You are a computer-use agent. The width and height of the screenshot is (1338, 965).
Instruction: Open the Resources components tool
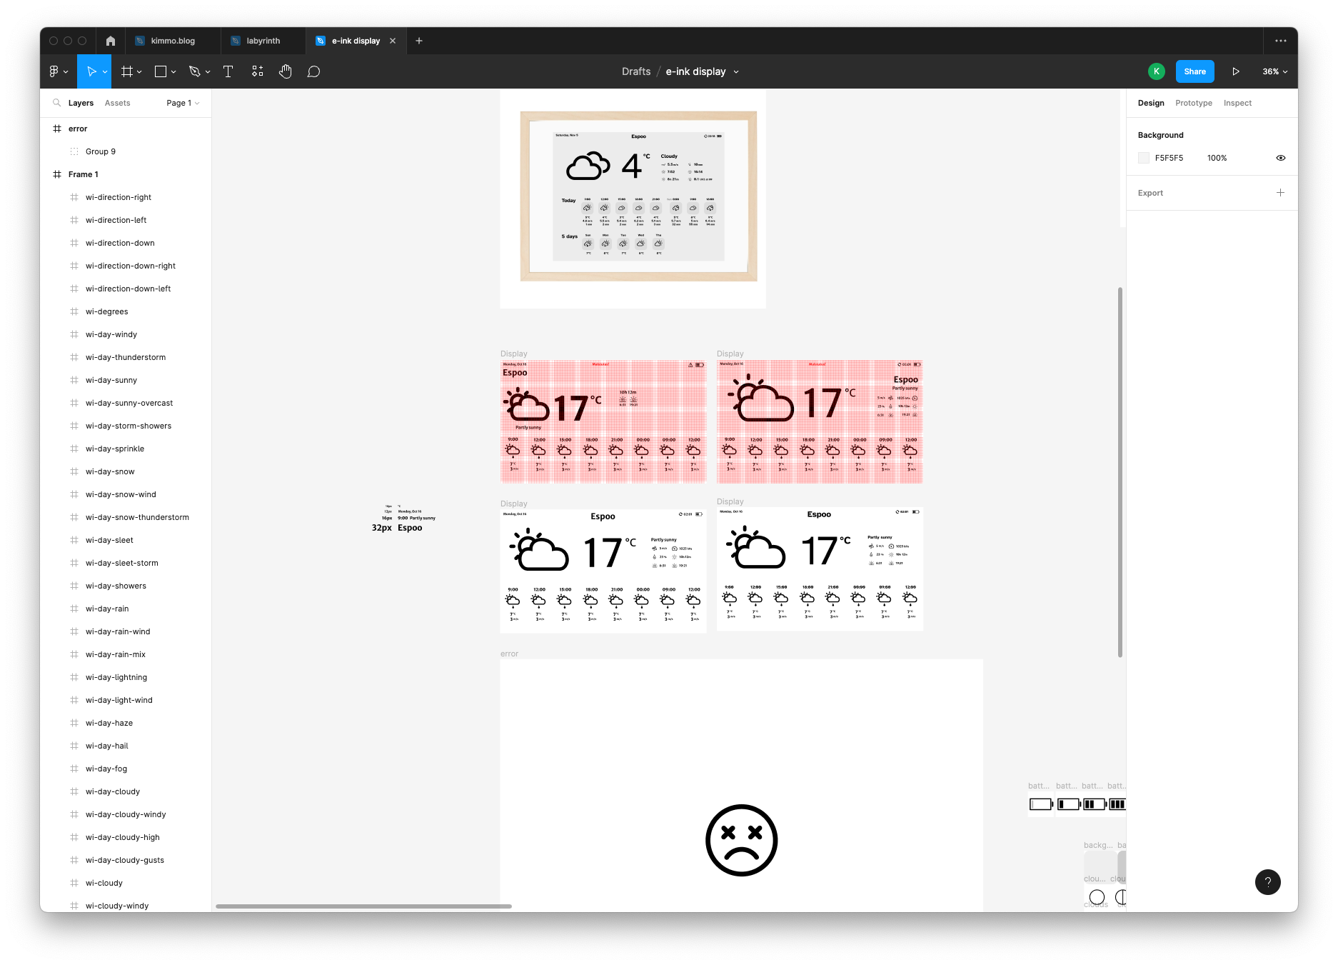pos(258,71)
